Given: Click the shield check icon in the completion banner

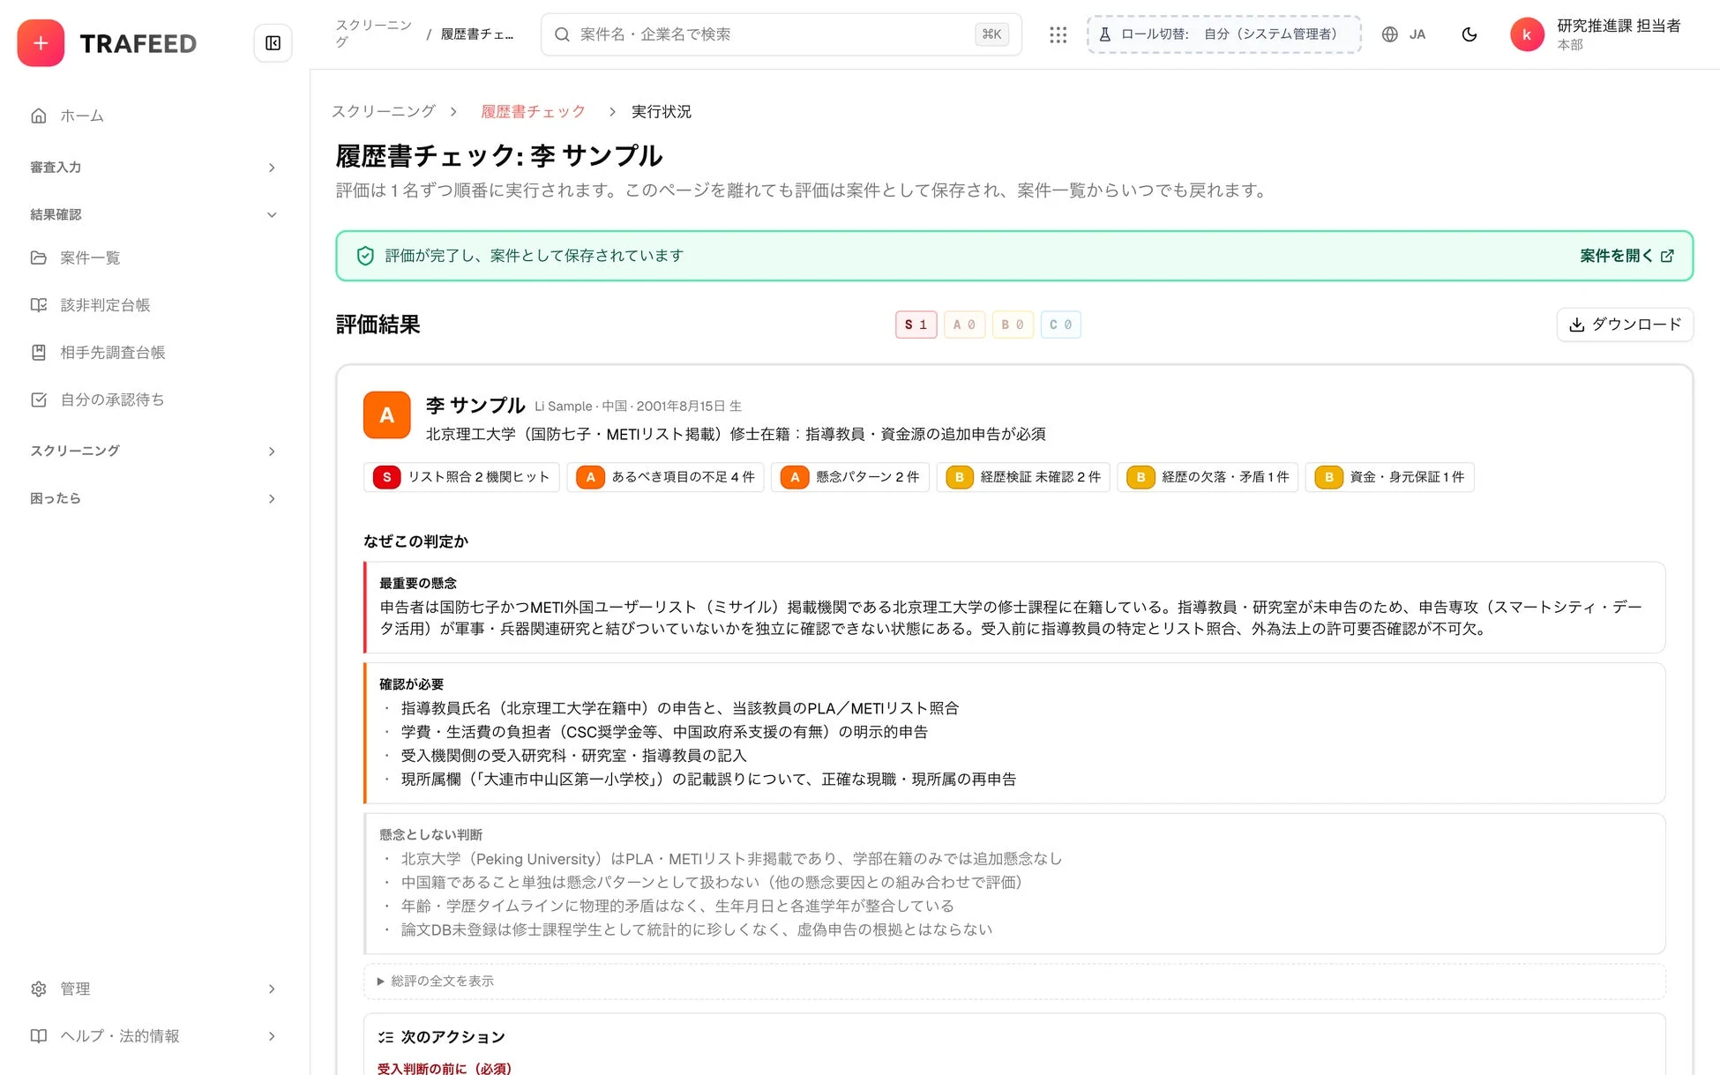Looking at the screenshot, I should [x=365, y=256].
